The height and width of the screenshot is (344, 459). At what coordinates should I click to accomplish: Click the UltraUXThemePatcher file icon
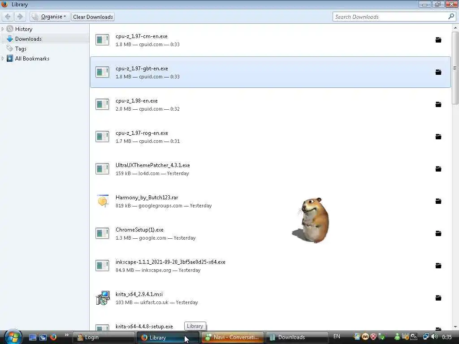click(102, 169)
